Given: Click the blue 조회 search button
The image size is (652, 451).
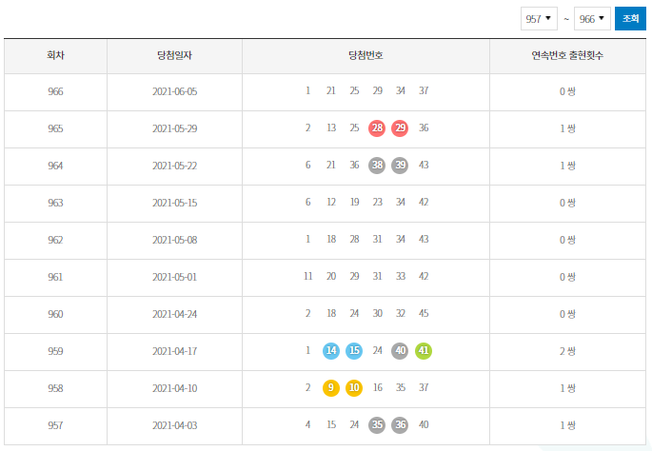Looking at the screenshot, I should [x=630, y=19].
